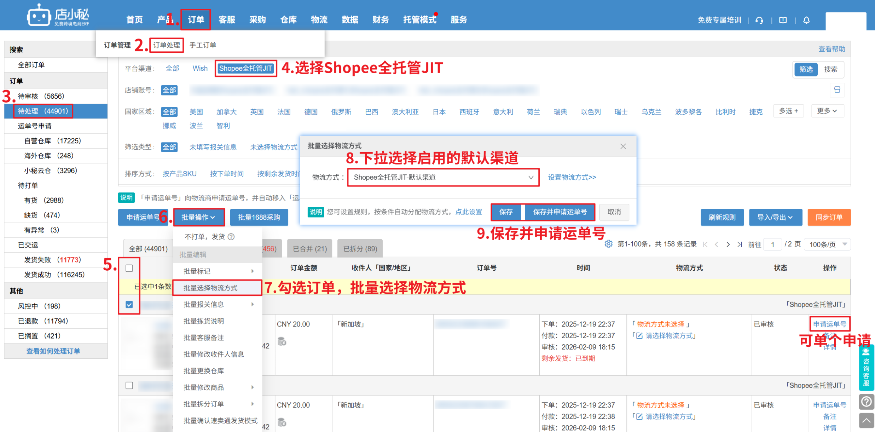Viewport: 875px width, 432px height.
Task: Click the notification bell icon
Action: (806, 20)
